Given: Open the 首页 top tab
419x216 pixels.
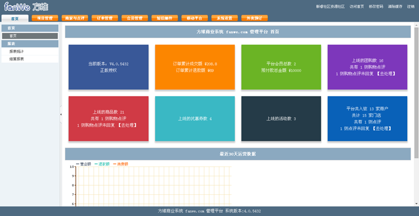Looking at the screenshot, I should [15, 18].
